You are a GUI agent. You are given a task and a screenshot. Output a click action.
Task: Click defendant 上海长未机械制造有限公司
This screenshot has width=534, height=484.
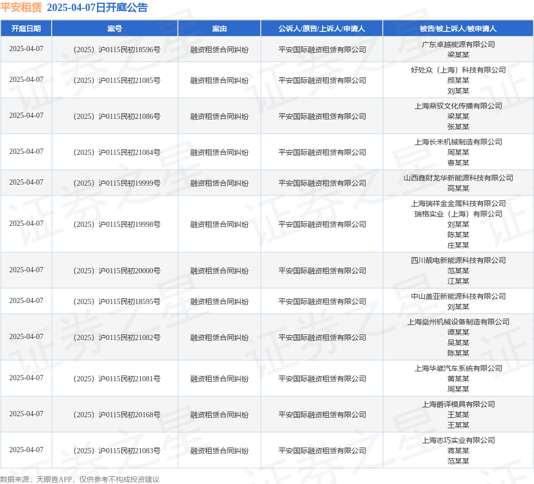(x=458, y=142)
